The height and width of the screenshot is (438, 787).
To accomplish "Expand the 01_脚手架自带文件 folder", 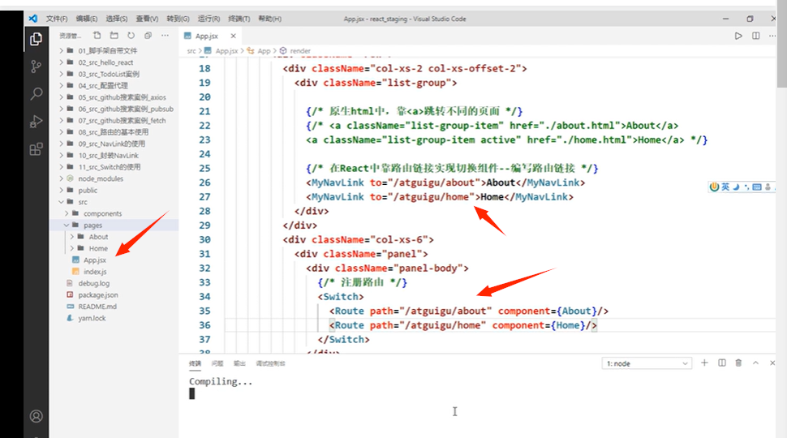I will point(114,50).
